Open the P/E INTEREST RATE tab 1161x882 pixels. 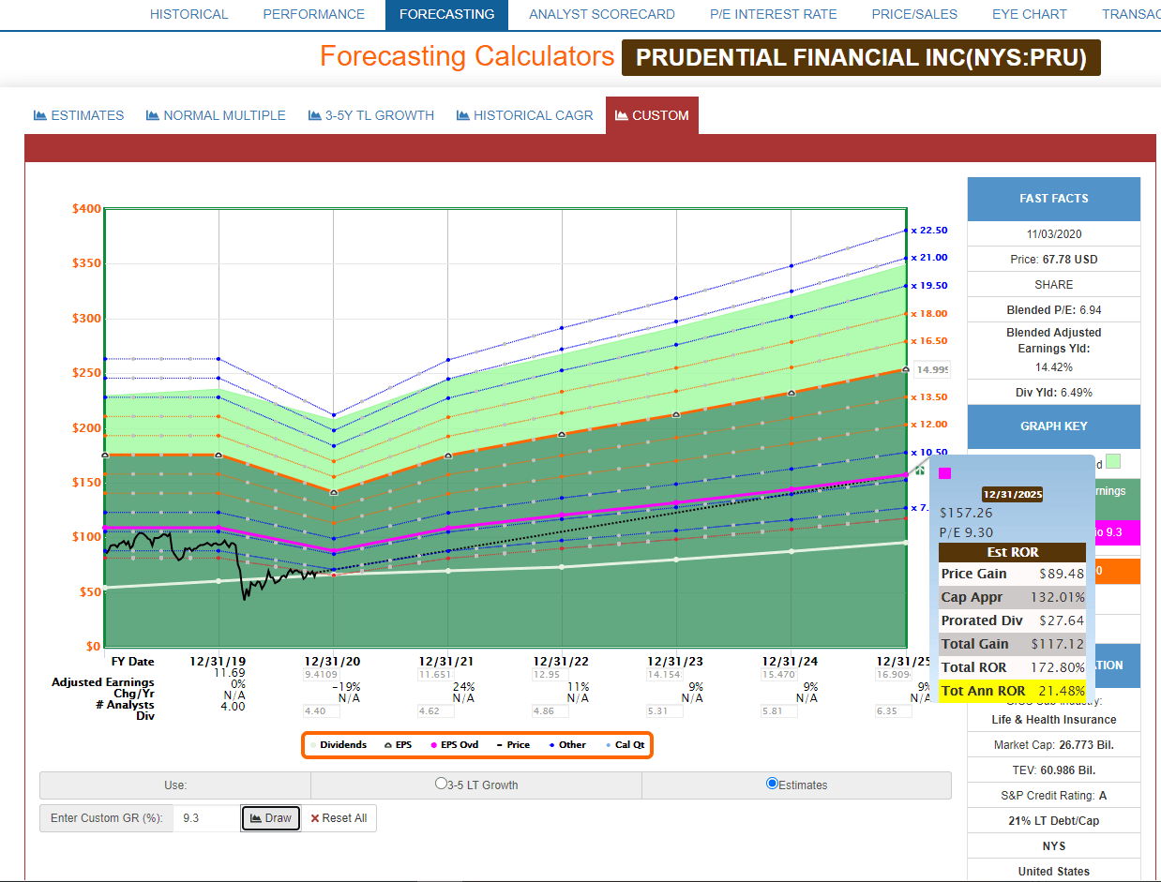(x=773, y=14)
